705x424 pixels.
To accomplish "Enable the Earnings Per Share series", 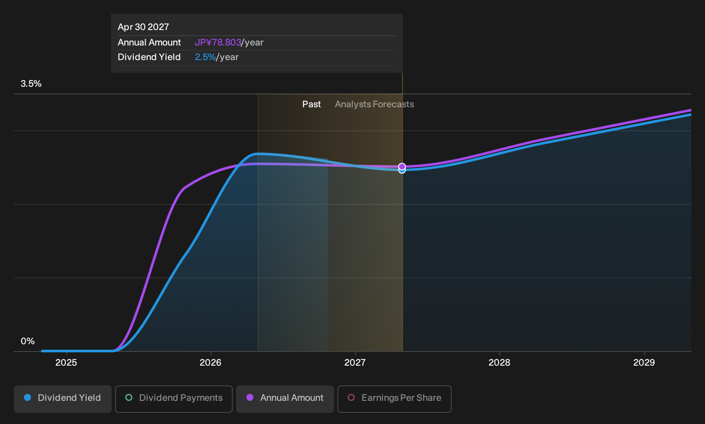I will tap(395, 399).
